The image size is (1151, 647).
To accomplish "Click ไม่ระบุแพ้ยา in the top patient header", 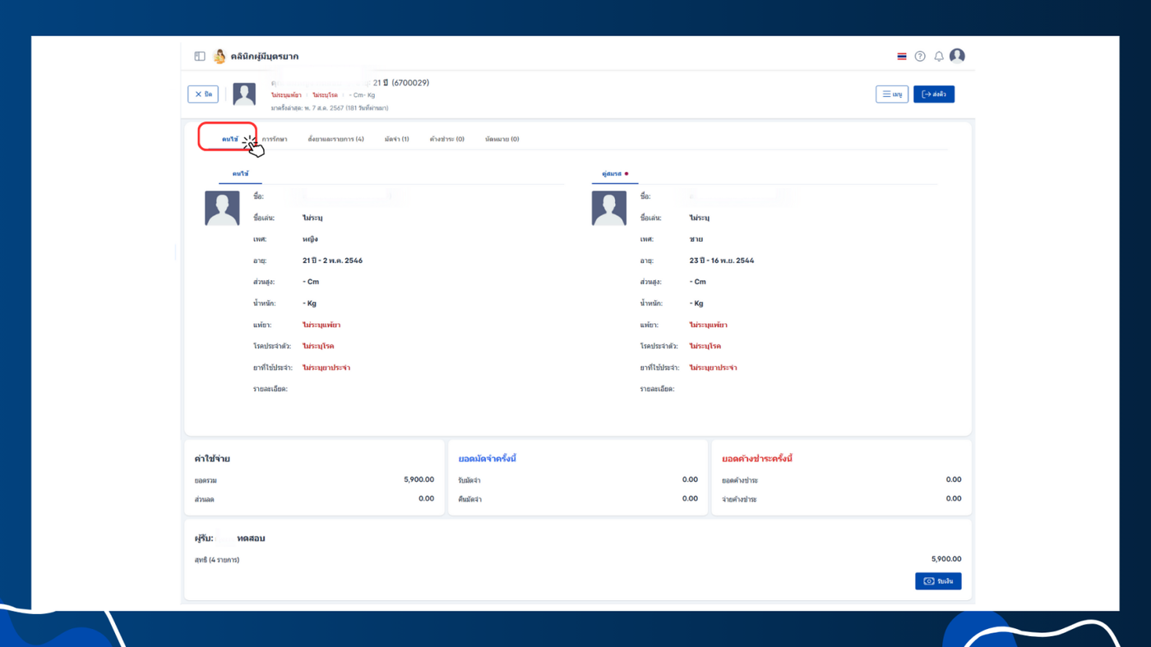I will pyautogui.click(x=286, y=95).
